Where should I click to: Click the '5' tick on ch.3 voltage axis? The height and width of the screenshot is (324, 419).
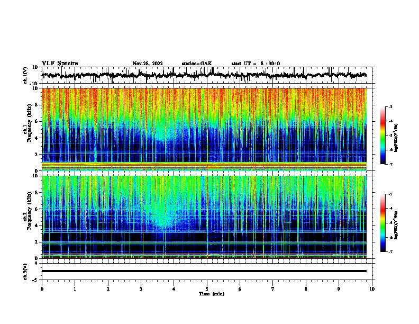pos(37,264)
